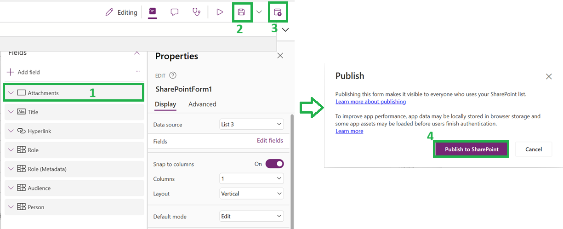Click the Edit fields link
This screenshot has height=229, width=563.
click(x=270, y=141)
